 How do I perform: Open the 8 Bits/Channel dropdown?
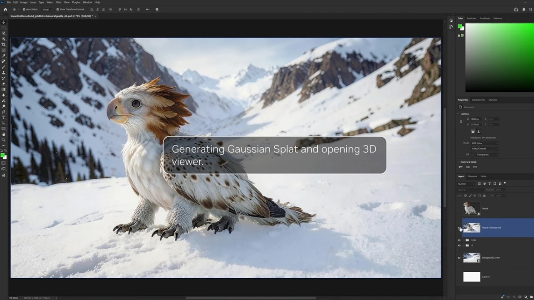[x=485, y=149]
